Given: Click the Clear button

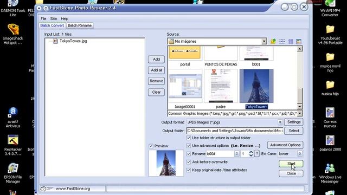Looking at the screenshot, I should (156, 92).
